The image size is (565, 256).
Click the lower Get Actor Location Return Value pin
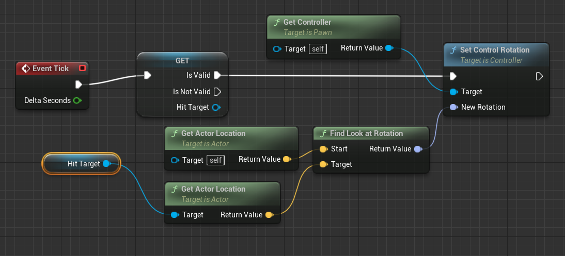click(269, 215)
